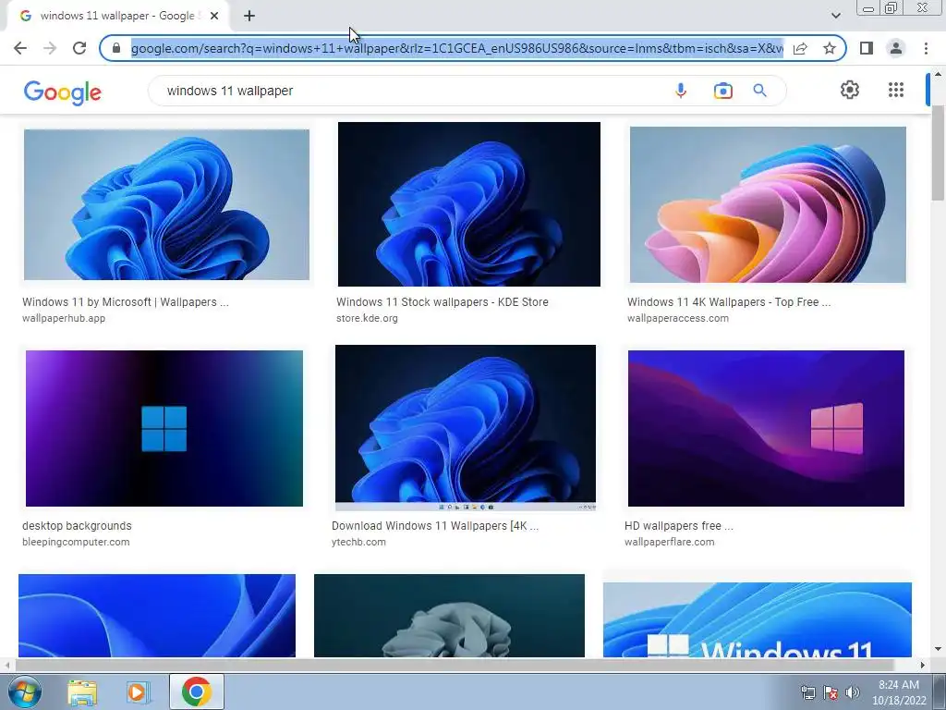946x710 pixels.
Task: Click the forward navigation arrow
Action: 50,48
